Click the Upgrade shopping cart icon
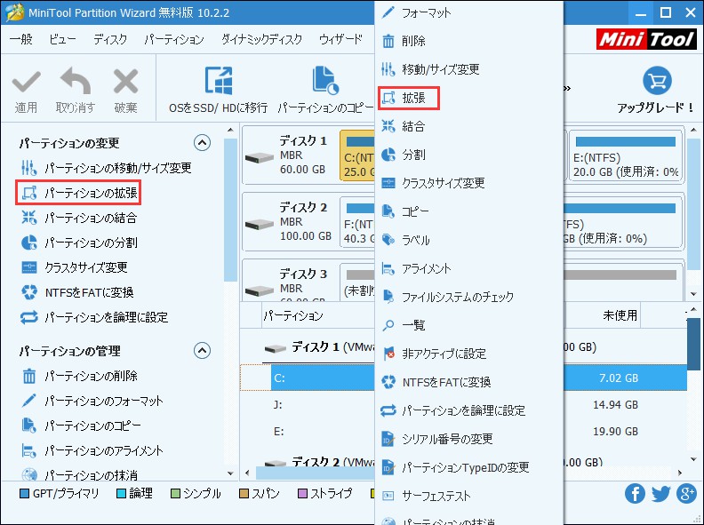 (x=657, y=81)
